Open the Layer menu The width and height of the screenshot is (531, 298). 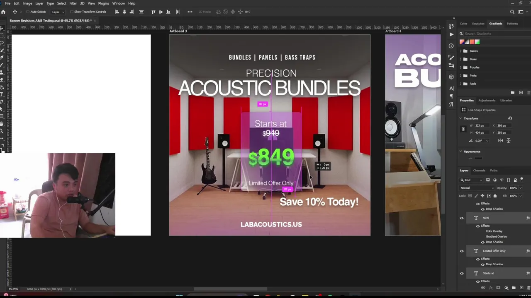coord(39,3)
